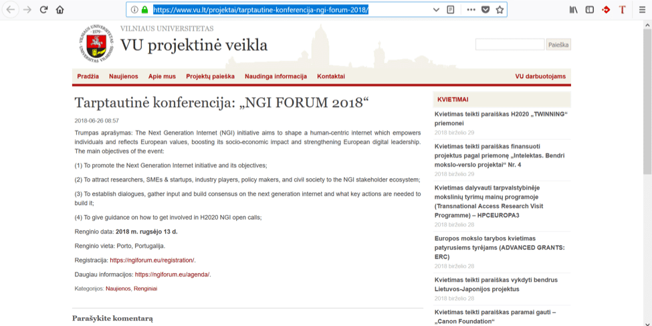This screenshot has height=326, width=652.
Task: Click the scrollbar up arrow
Action: (647, 24)
